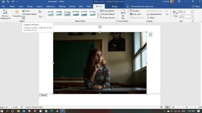Image resolution: width=202 pixels, height=113 pixels.
Task: Collapse the ribbon with the chevron
Action: [201, 21]
